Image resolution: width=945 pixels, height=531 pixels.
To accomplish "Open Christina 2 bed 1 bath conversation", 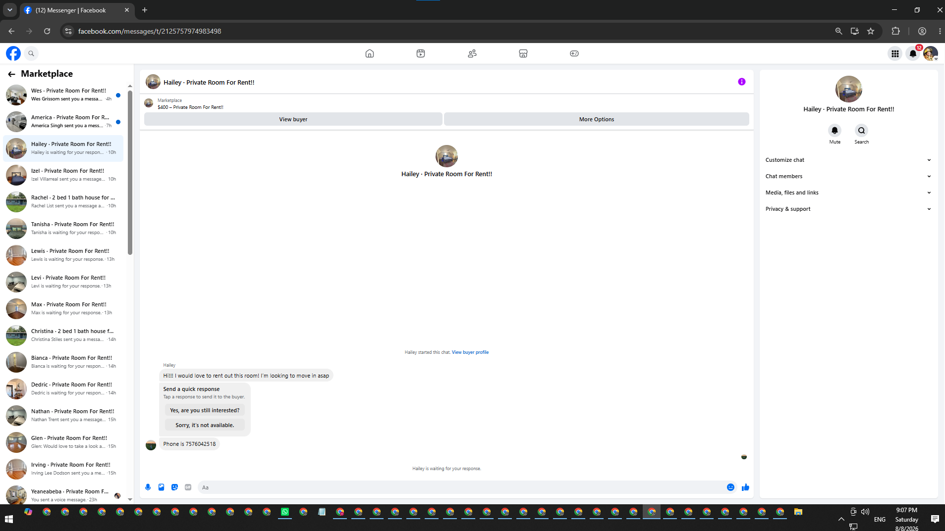I will click(63, 336).
